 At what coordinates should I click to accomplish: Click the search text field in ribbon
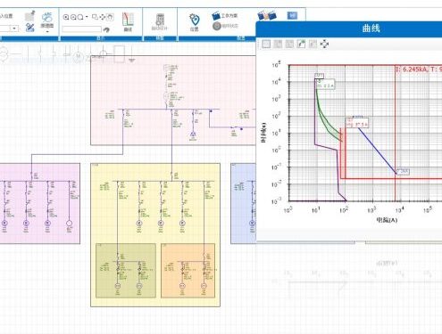point(81,29)
